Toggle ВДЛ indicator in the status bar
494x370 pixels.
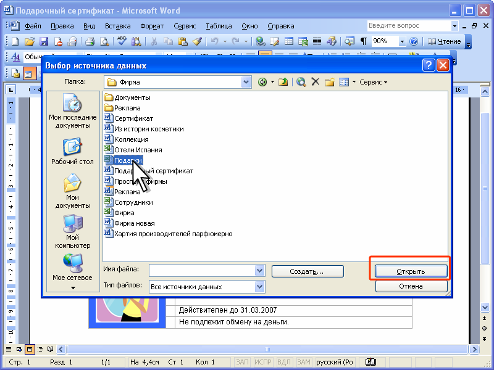pyautogui.click(x=283, y=362)
